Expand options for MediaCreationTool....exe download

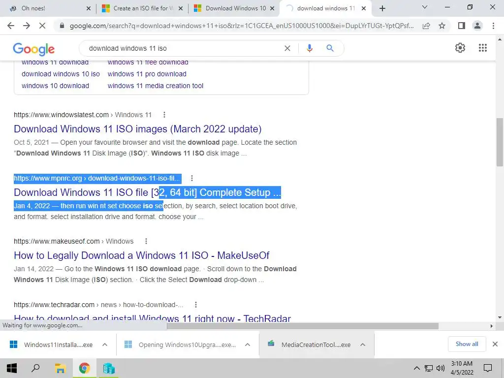(x=363, y=345)
